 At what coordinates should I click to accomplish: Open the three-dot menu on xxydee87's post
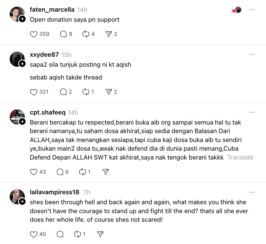pyautogui.click(x=252, y=54)
